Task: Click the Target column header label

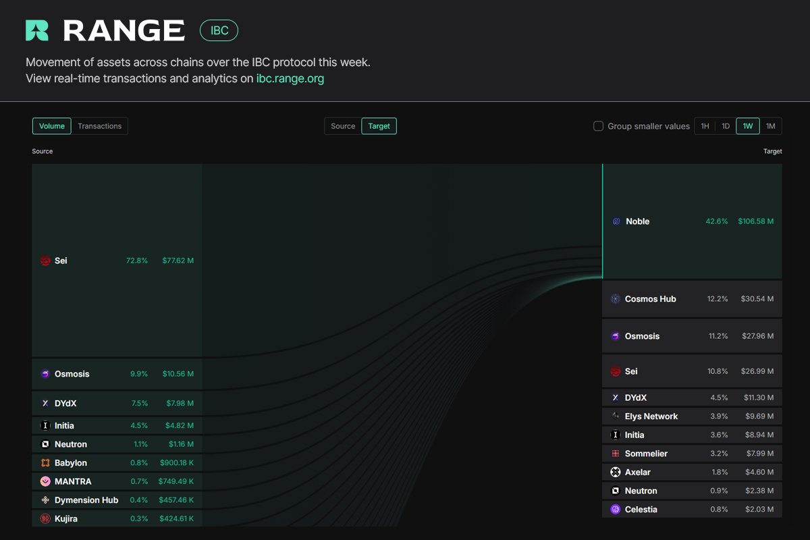Action: click(773, 151)
